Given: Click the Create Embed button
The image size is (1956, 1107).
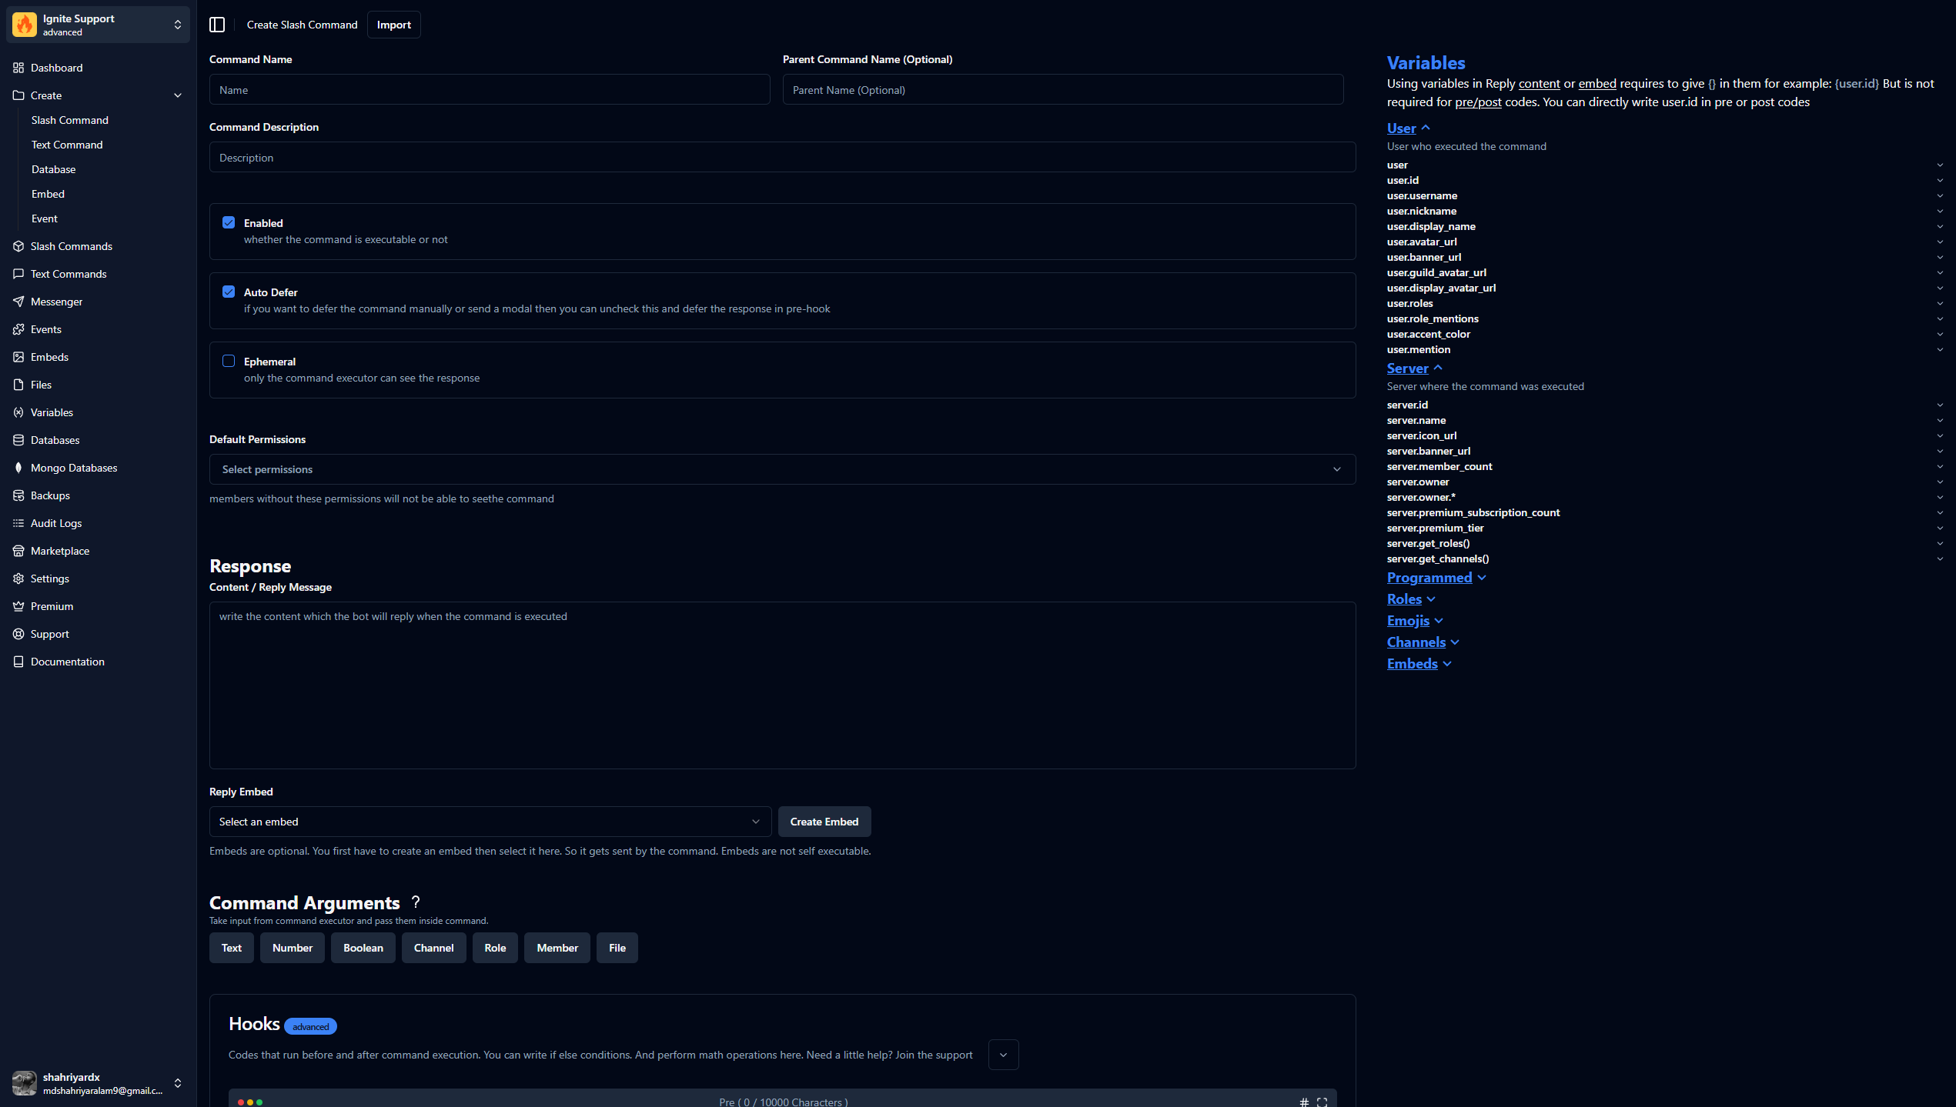Looking at the screenshot, I should click(824, 822).
